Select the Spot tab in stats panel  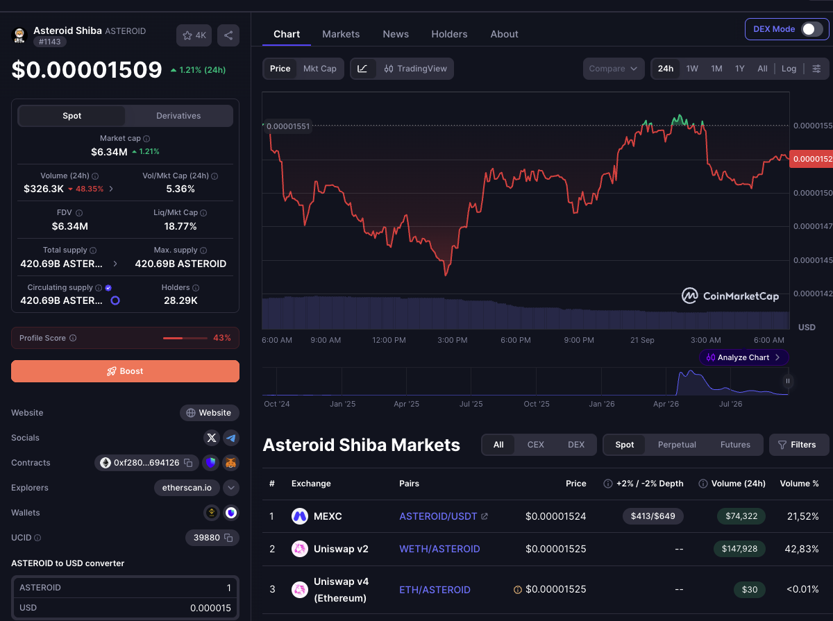(72, 116)
